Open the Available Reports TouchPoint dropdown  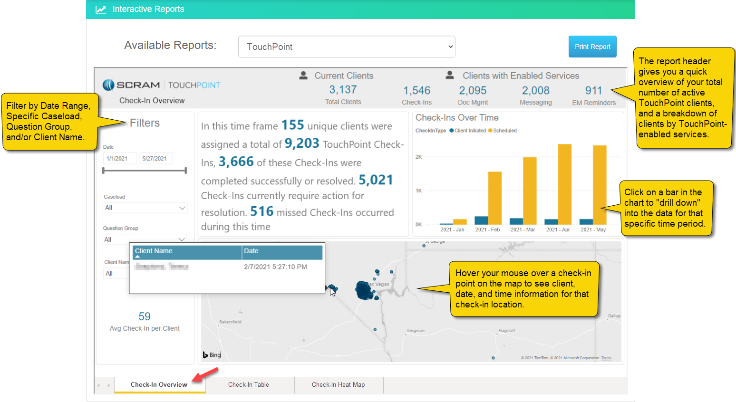coord(347,47)
